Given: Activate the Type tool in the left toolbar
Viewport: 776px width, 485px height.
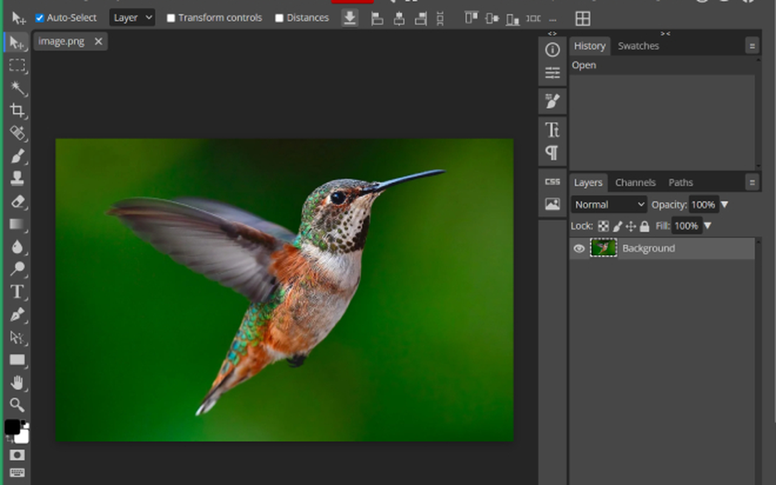Looking at the screenshot, I should [x=17, y=292].
